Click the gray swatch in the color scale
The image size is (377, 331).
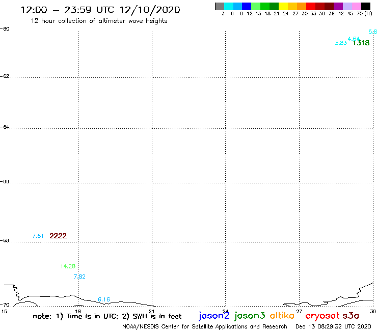pyautogui.click(x=220, y=6)
